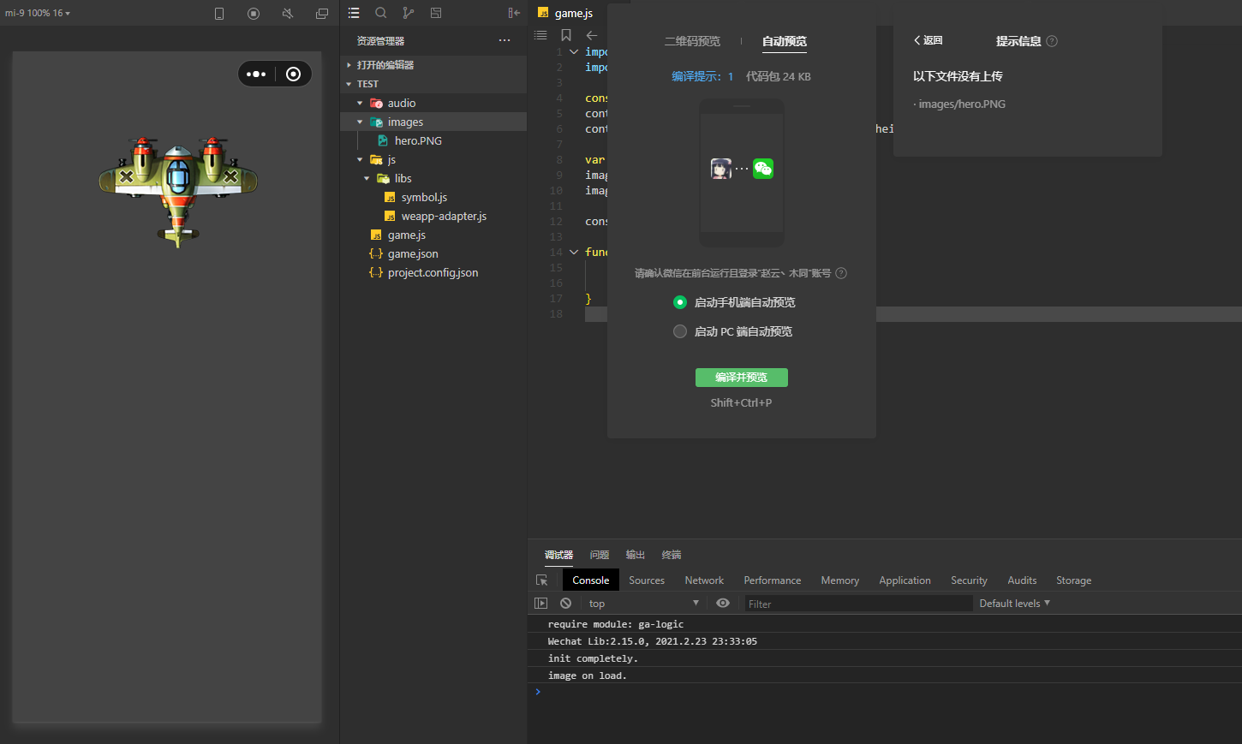The image size is (1242, 744).
Task: Open hero.PNG in the file tree
Action: (x=418, y=140)
